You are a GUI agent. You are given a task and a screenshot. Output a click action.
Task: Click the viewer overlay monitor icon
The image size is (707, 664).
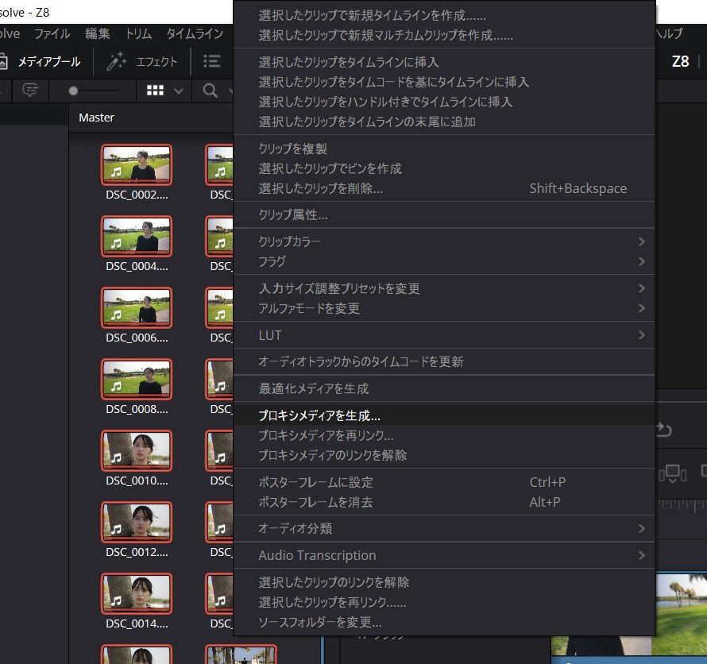(x=673, y=473)
